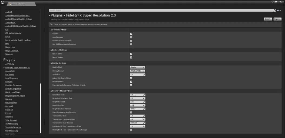Disable the Native Vulkan checkbox
The image size is (285, 138).
pyautogui.click(x=131, y=57)
